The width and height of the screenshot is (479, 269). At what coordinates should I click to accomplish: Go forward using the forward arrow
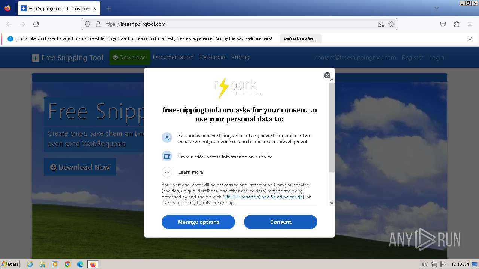coord(22,24)
